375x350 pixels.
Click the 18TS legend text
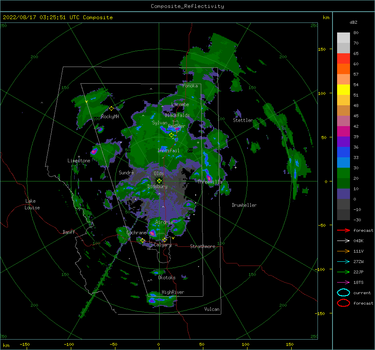click(x=358, y=283)
